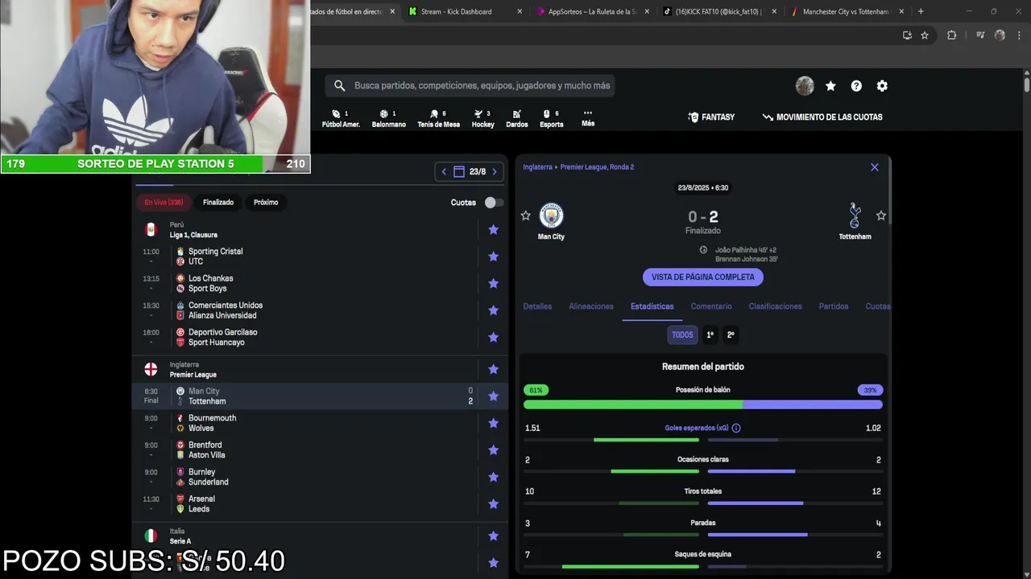Click Premier League, Ronda 2 breadcrumb

pyautogui.click(x=597, y=167)
